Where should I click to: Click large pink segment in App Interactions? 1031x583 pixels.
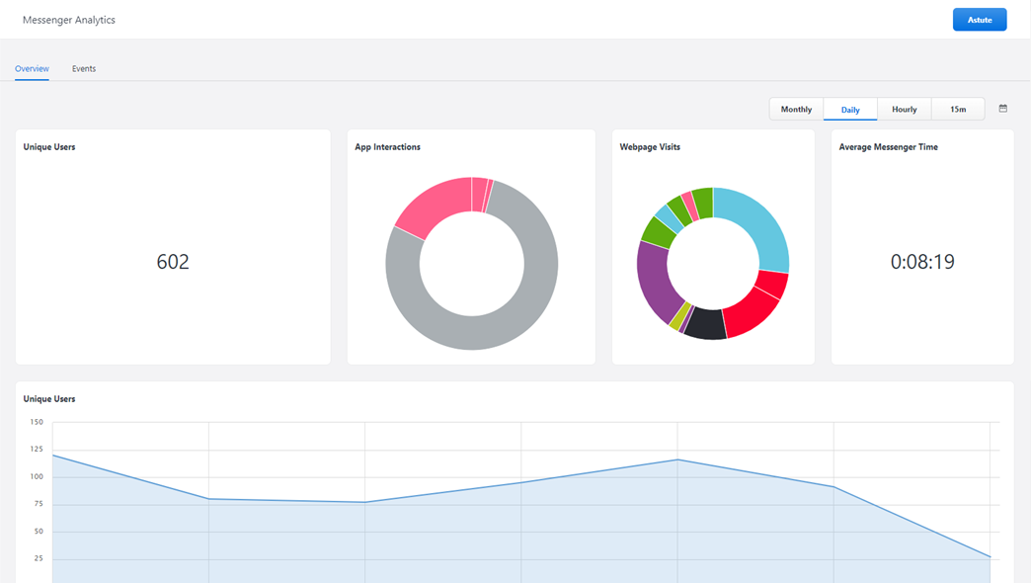tap(430, 205)
